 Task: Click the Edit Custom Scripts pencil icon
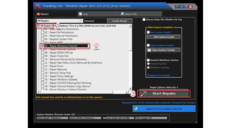(x=149, y=37)
